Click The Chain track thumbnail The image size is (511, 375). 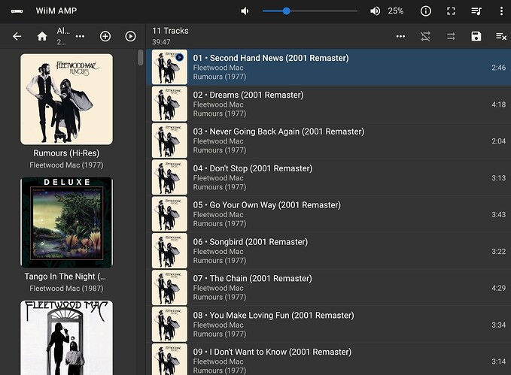click(169, 287)
